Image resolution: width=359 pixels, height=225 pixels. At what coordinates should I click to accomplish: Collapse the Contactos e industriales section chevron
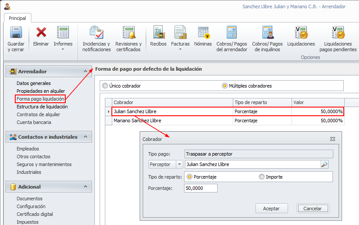(x=85, y=137)
